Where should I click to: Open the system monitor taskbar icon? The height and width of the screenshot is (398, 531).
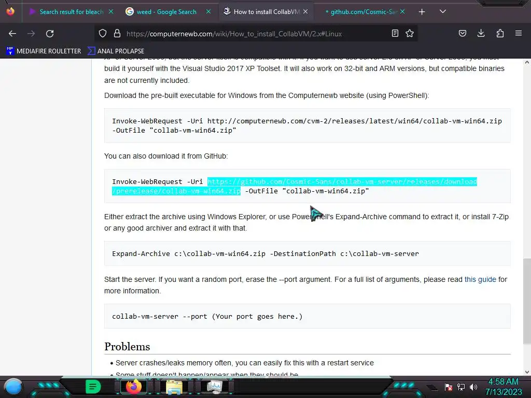[x=215, y=387]
